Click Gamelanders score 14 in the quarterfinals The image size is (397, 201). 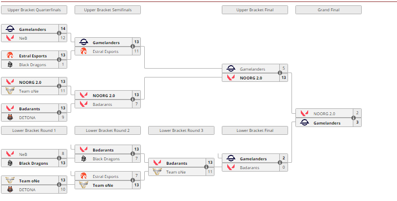63,29
